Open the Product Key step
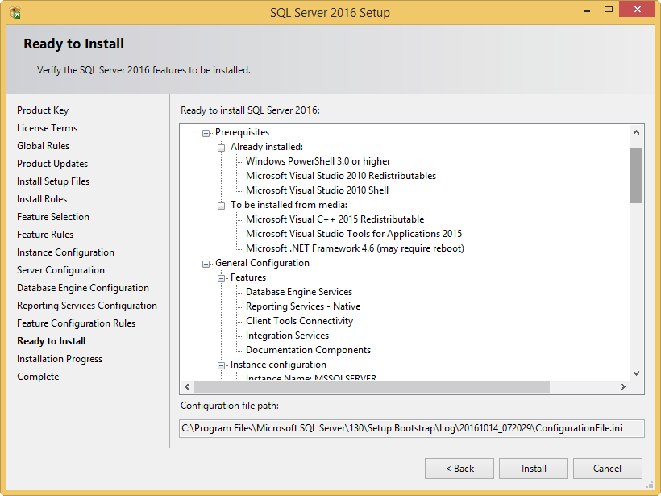Screen dimensions: 661x496 tap(43, 110)
